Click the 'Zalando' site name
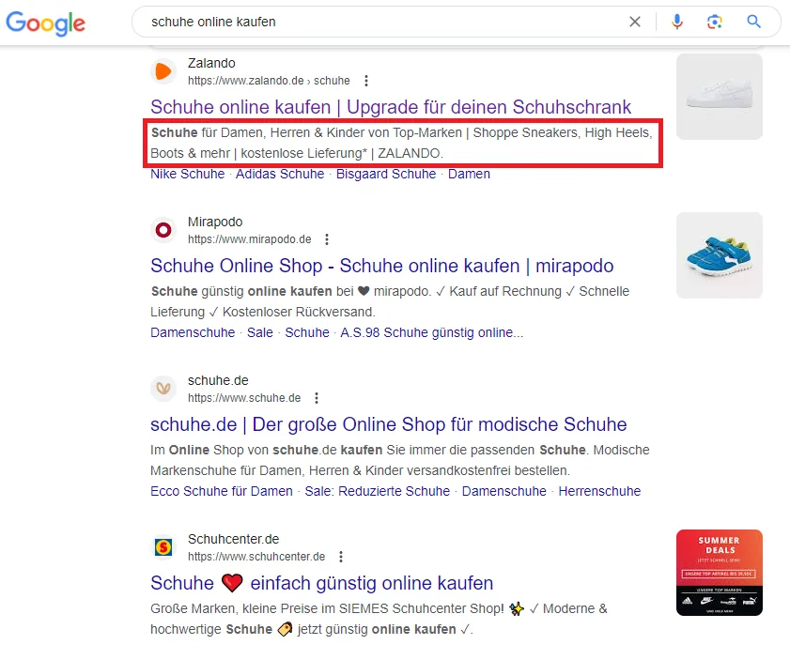This screenshot has height=660, width=790. tap(211, 64)
